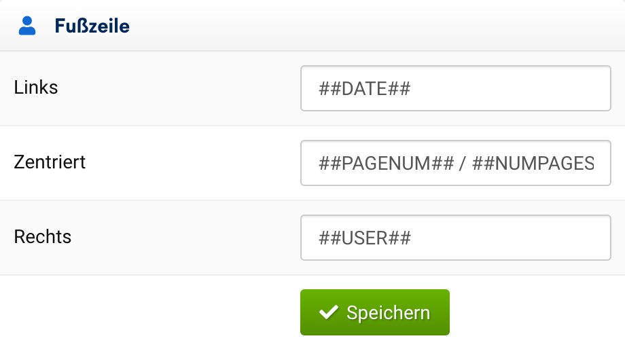The image size is (625, 349).
Task: Click the Rechts field label
Action: [43, 237]
